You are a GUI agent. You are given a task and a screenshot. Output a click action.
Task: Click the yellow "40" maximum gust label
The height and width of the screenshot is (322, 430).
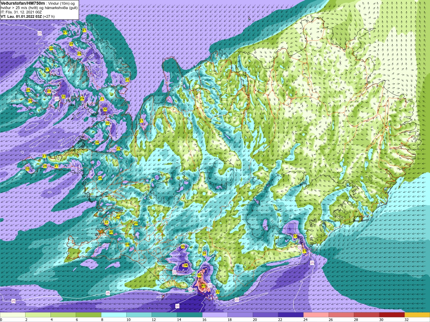(x=203, y=286)
